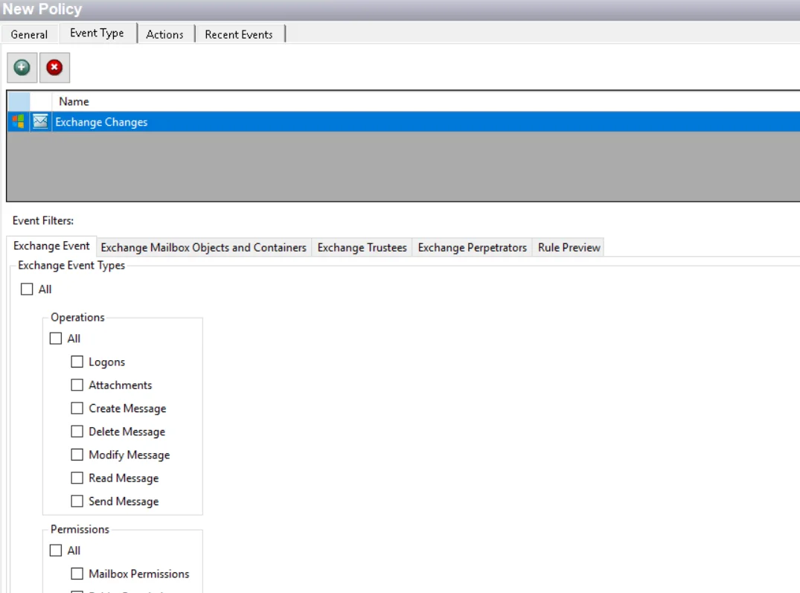Check the top-level All event types checkbox

27,289
